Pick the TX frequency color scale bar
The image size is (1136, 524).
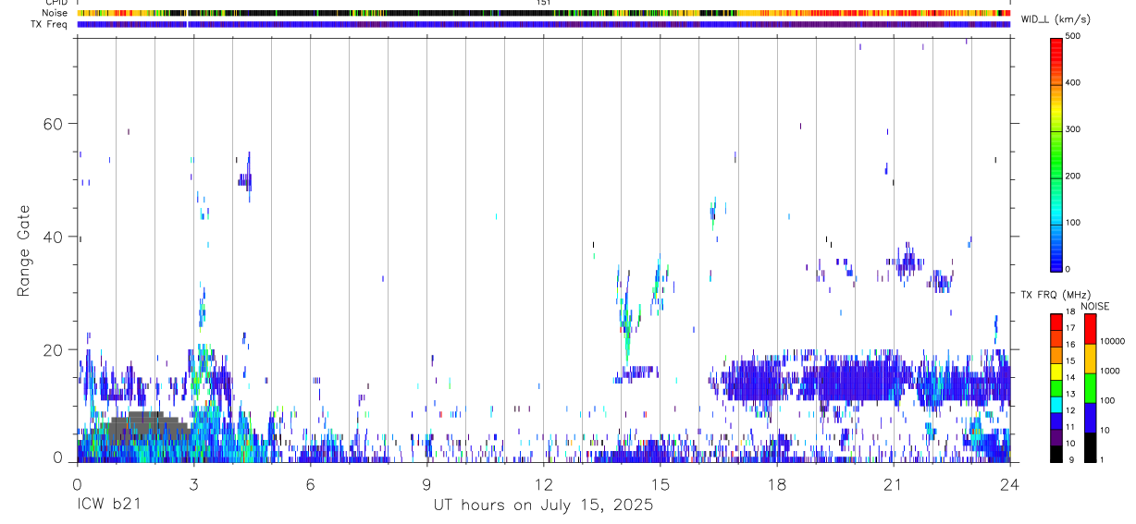click(x=1056, y=387)
